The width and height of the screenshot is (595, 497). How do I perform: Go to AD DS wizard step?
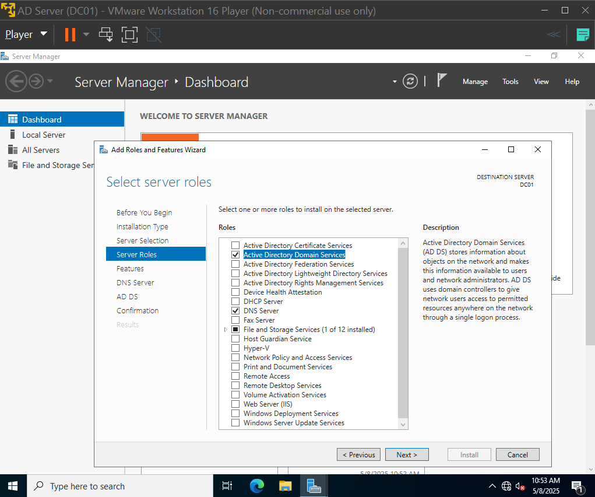coord(127,297)
